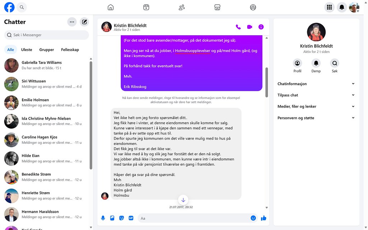Click the conversation scrollbar thumb
This screenshot has width=368, height=230.
[267, 82]
